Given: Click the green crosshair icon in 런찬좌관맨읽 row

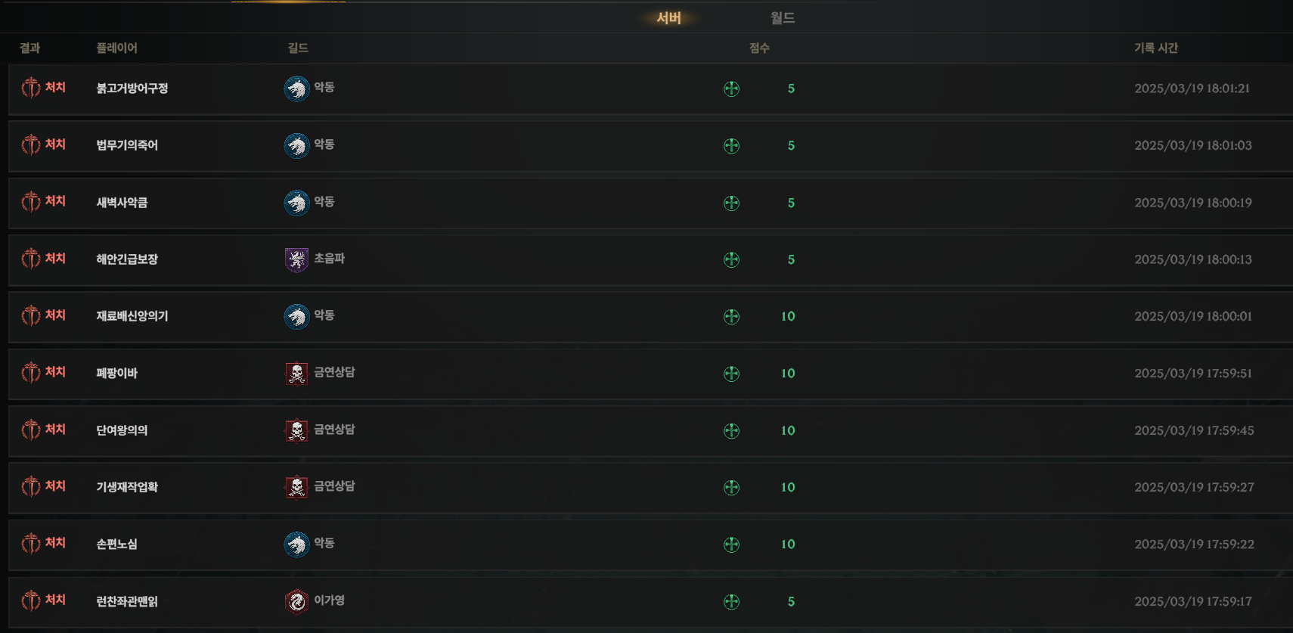Looking at the screenshot, I should pos(731,601).
